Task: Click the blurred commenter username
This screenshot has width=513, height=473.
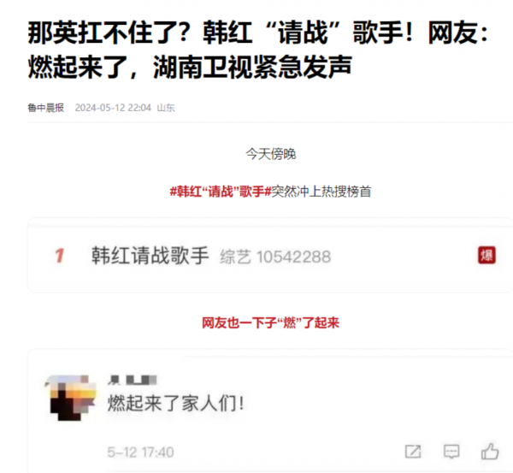Action: 133,380
